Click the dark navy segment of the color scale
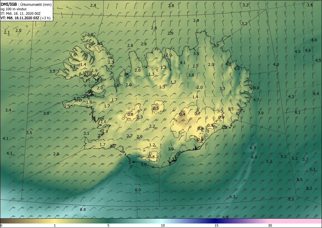This screenshot has width=322, height=228. (214, 221)
